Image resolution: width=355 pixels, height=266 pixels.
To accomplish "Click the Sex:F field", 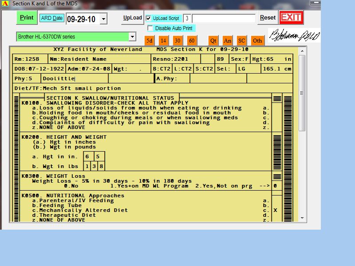I will (240, 59).
